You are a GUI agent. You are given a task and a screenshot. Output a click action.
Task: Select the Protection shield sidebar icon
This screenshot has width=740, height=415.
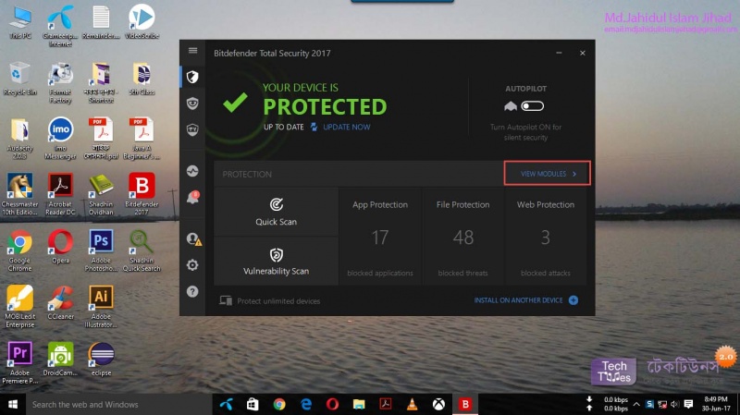[192, 77]
